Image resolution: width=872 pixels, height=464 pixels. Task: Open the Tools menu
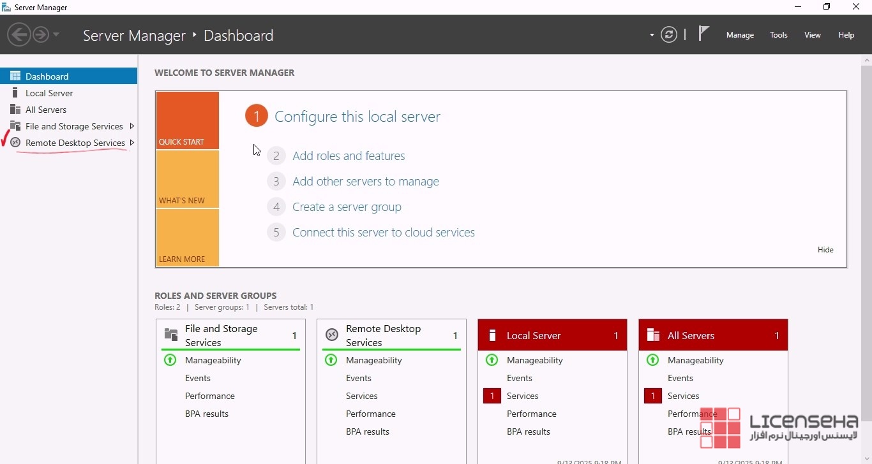click(x=778, y=35)
